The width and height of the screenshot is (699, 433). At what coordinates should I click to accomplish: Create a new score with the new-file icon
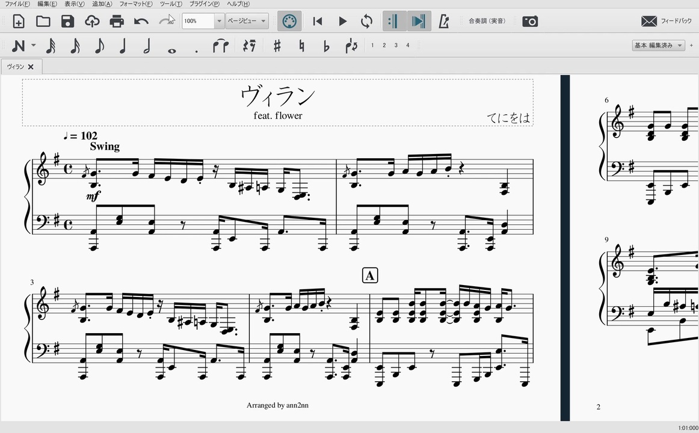(18, 21)
